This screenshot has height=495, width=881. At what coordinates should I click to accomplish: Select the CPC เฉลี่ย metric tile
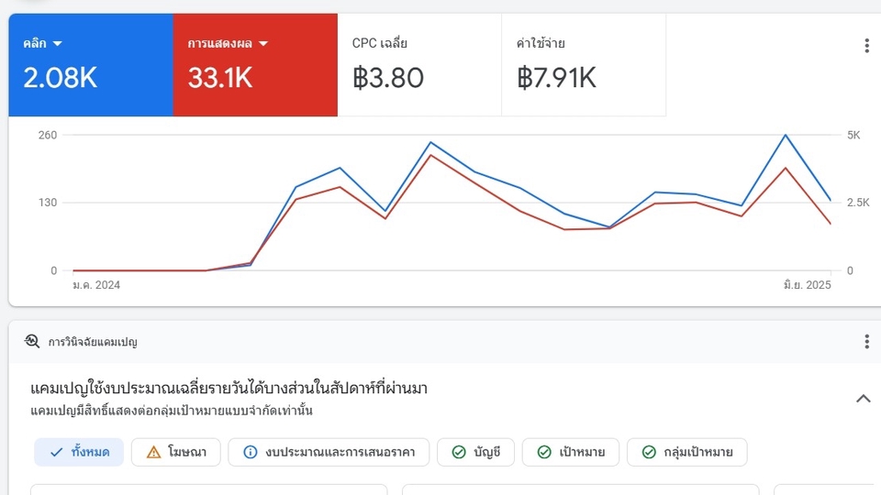pyautogui.click(x=418, y=65)
